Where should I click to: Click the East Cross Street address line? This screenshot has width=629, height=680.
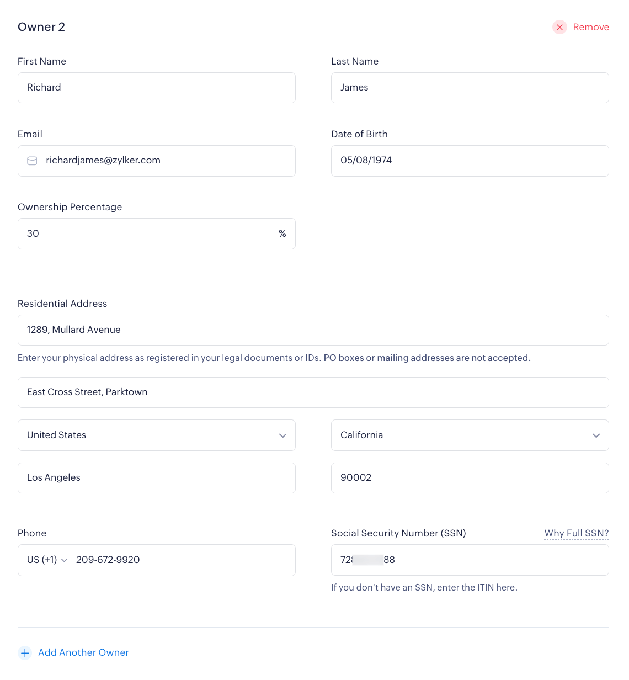click(x=313, y=392)
